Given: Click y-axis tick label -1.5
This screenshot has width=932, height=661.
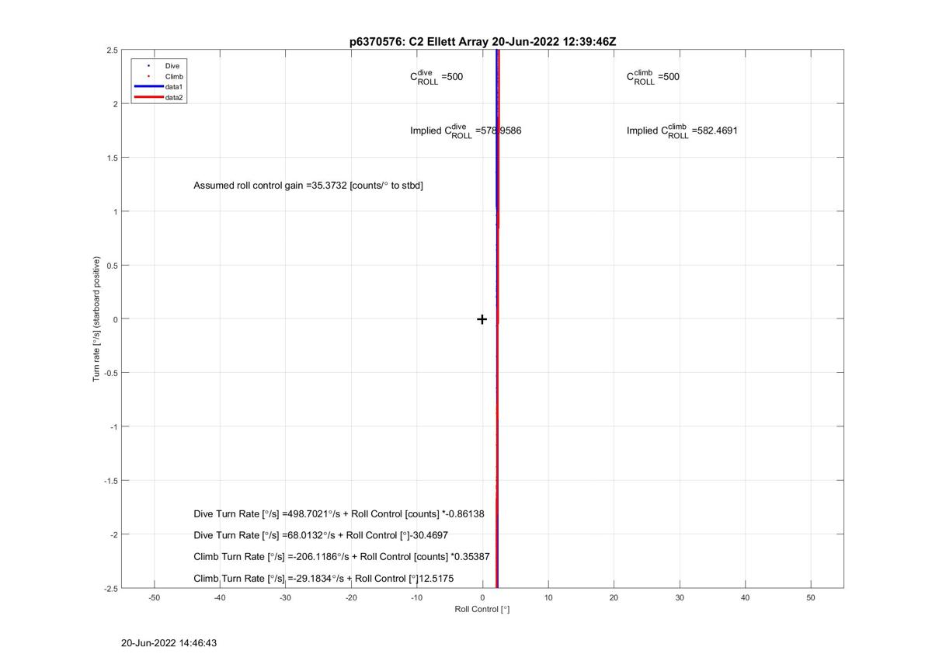Looking at the screenshot, I should (111, 481).
